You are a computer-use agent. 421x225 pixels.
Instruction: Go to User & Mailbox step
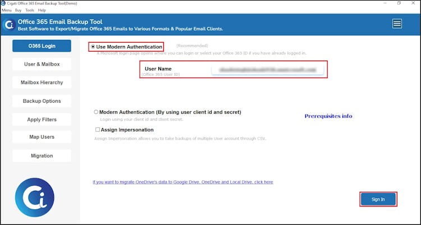(x=42, y=64)
